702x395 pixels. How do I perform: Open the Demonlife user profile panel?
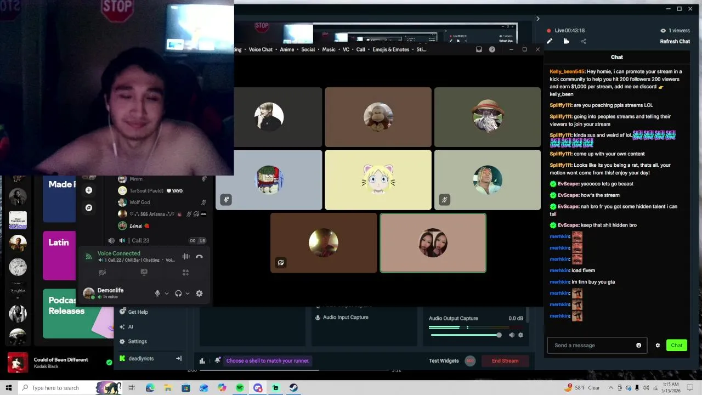click(110, 293)
